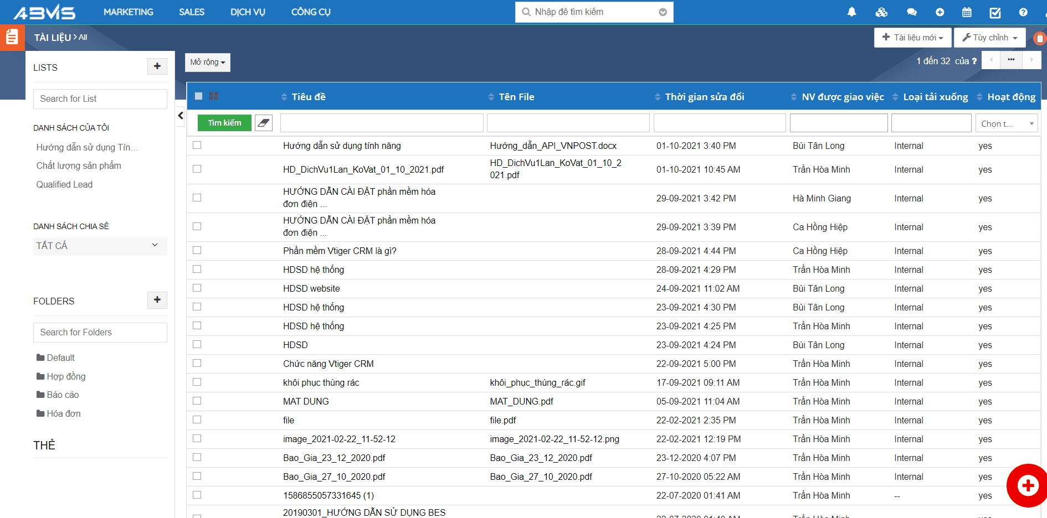
Task: Expand the TẤT CẢ shared list dropdown
Action: click(100, 246)
